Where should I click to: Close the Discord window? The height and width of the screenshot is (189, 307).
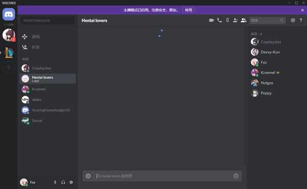click(x=303, y=3)
